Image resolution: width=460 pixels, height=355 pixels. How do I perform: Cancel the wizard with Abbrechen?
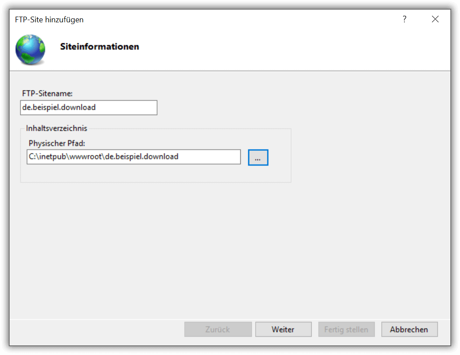coord(409,330)
